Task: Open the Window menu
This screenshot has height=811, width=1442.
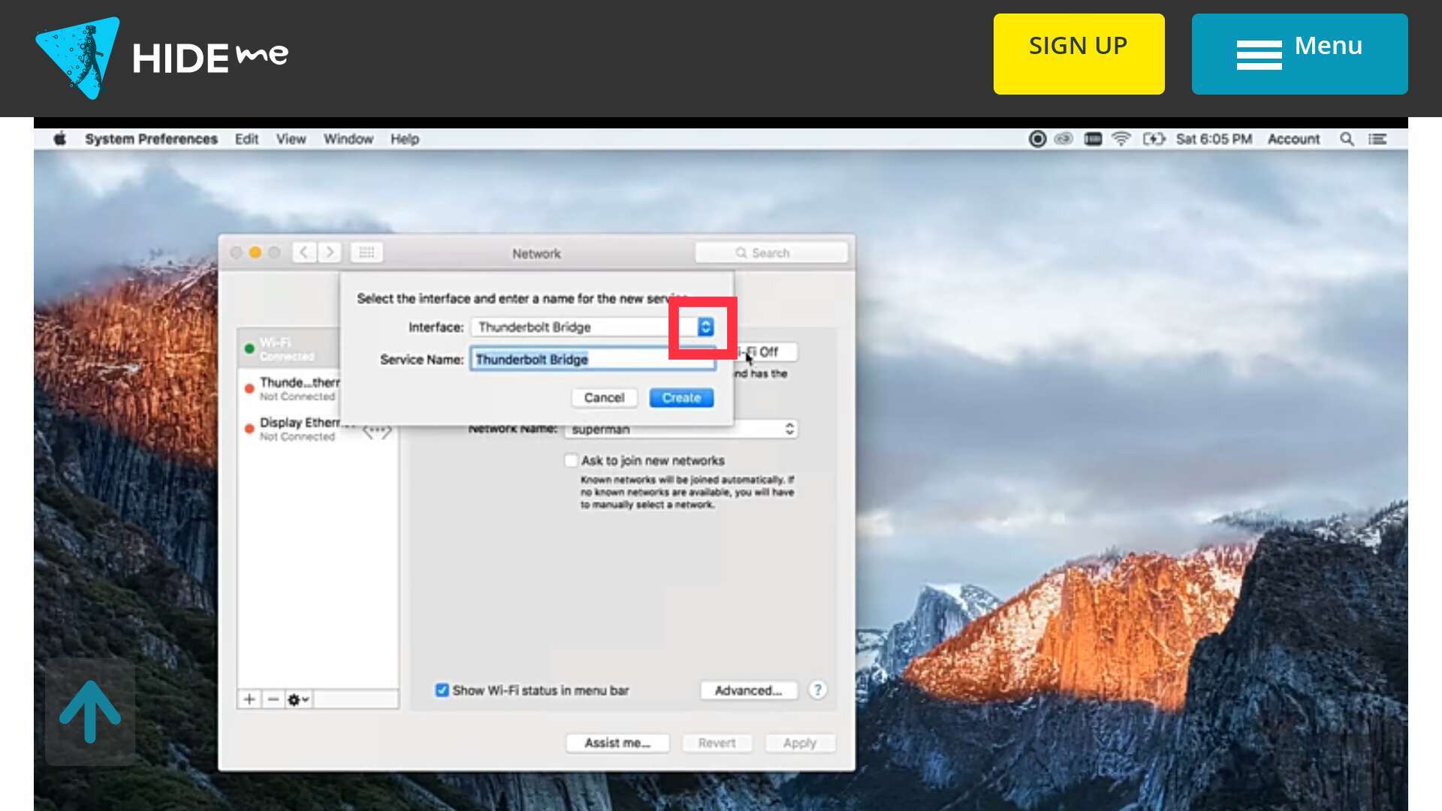Action: click(x=348, y=139)
